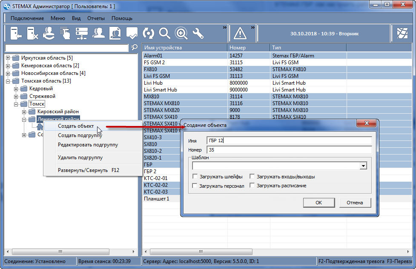416x269 pixels.
Task: Collapse the Томская область tree node
Action: coord(8,81)
